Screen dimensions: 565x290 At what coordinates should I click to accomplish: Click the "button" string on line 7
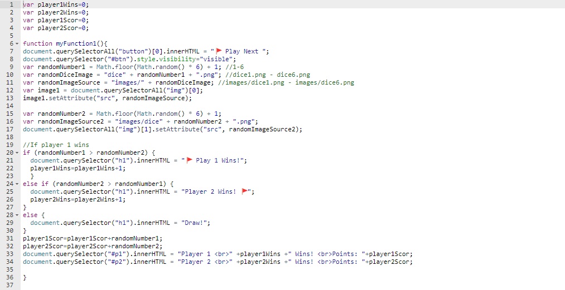133,51
